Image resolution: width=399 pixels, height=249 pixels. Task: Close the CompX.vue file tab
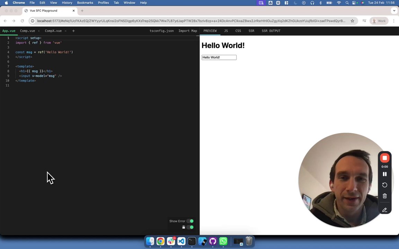65,31
